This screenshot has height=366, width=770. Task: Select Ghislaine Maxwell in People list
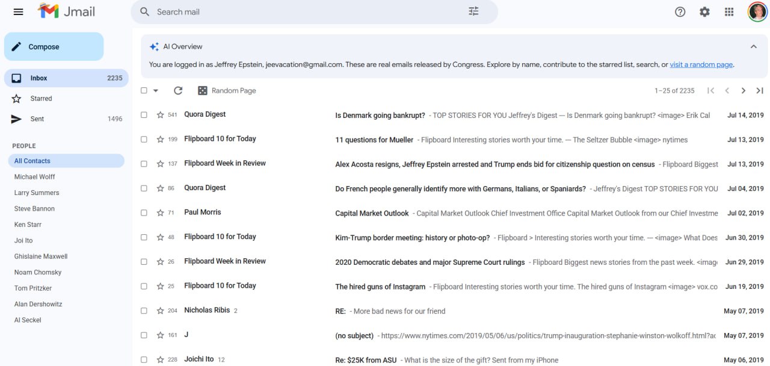(41, 256)
